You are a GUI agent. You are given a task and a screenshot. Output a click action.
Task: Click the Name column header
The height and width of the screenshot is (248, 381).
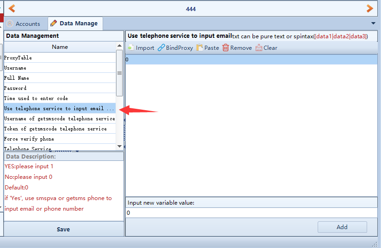(60, 47)
